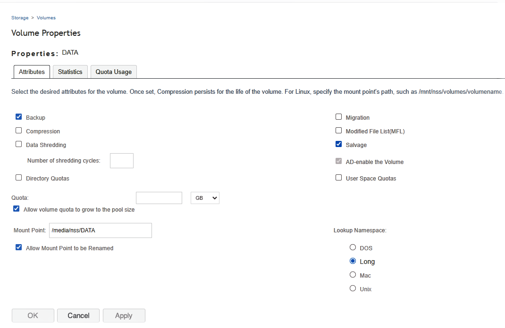Open the quota unit dropdown showing GB
The image size is (505, 328).
[x=205, y=197]
